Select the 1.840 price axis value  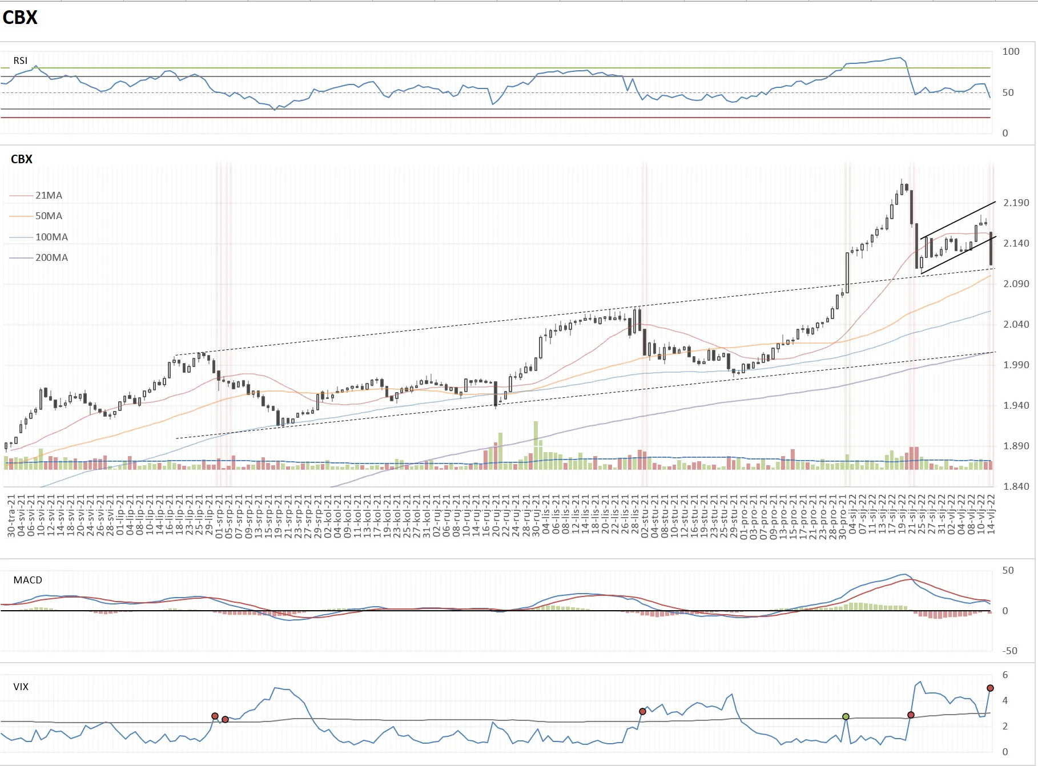1016,486
